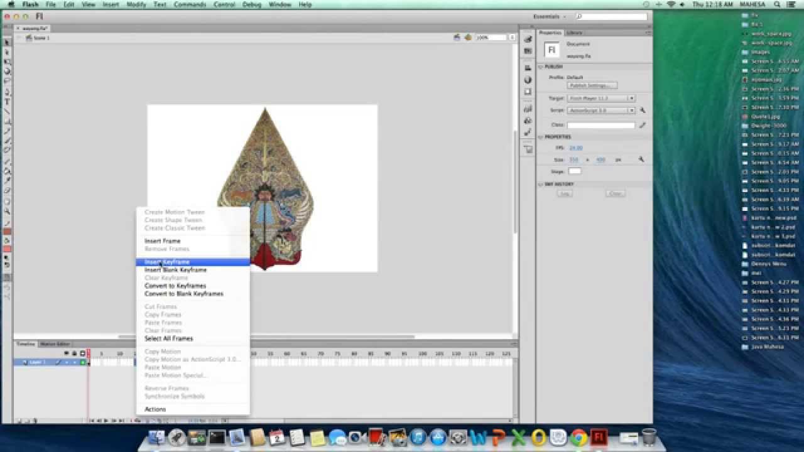Toggle Layer 1 visibility dot

pyautogui.click(x=67, y=362)
